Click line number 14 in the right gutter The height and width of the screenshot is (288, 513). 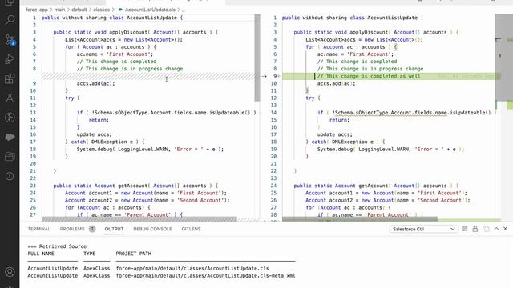[x=274, y=113]
